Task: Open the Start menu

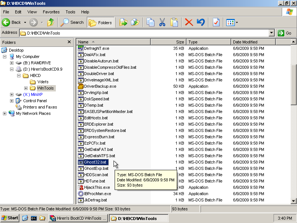Action: pos(10,218)
